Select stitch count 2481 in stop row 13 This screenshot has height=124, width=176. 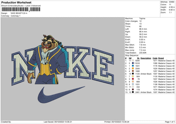(138, 92)
